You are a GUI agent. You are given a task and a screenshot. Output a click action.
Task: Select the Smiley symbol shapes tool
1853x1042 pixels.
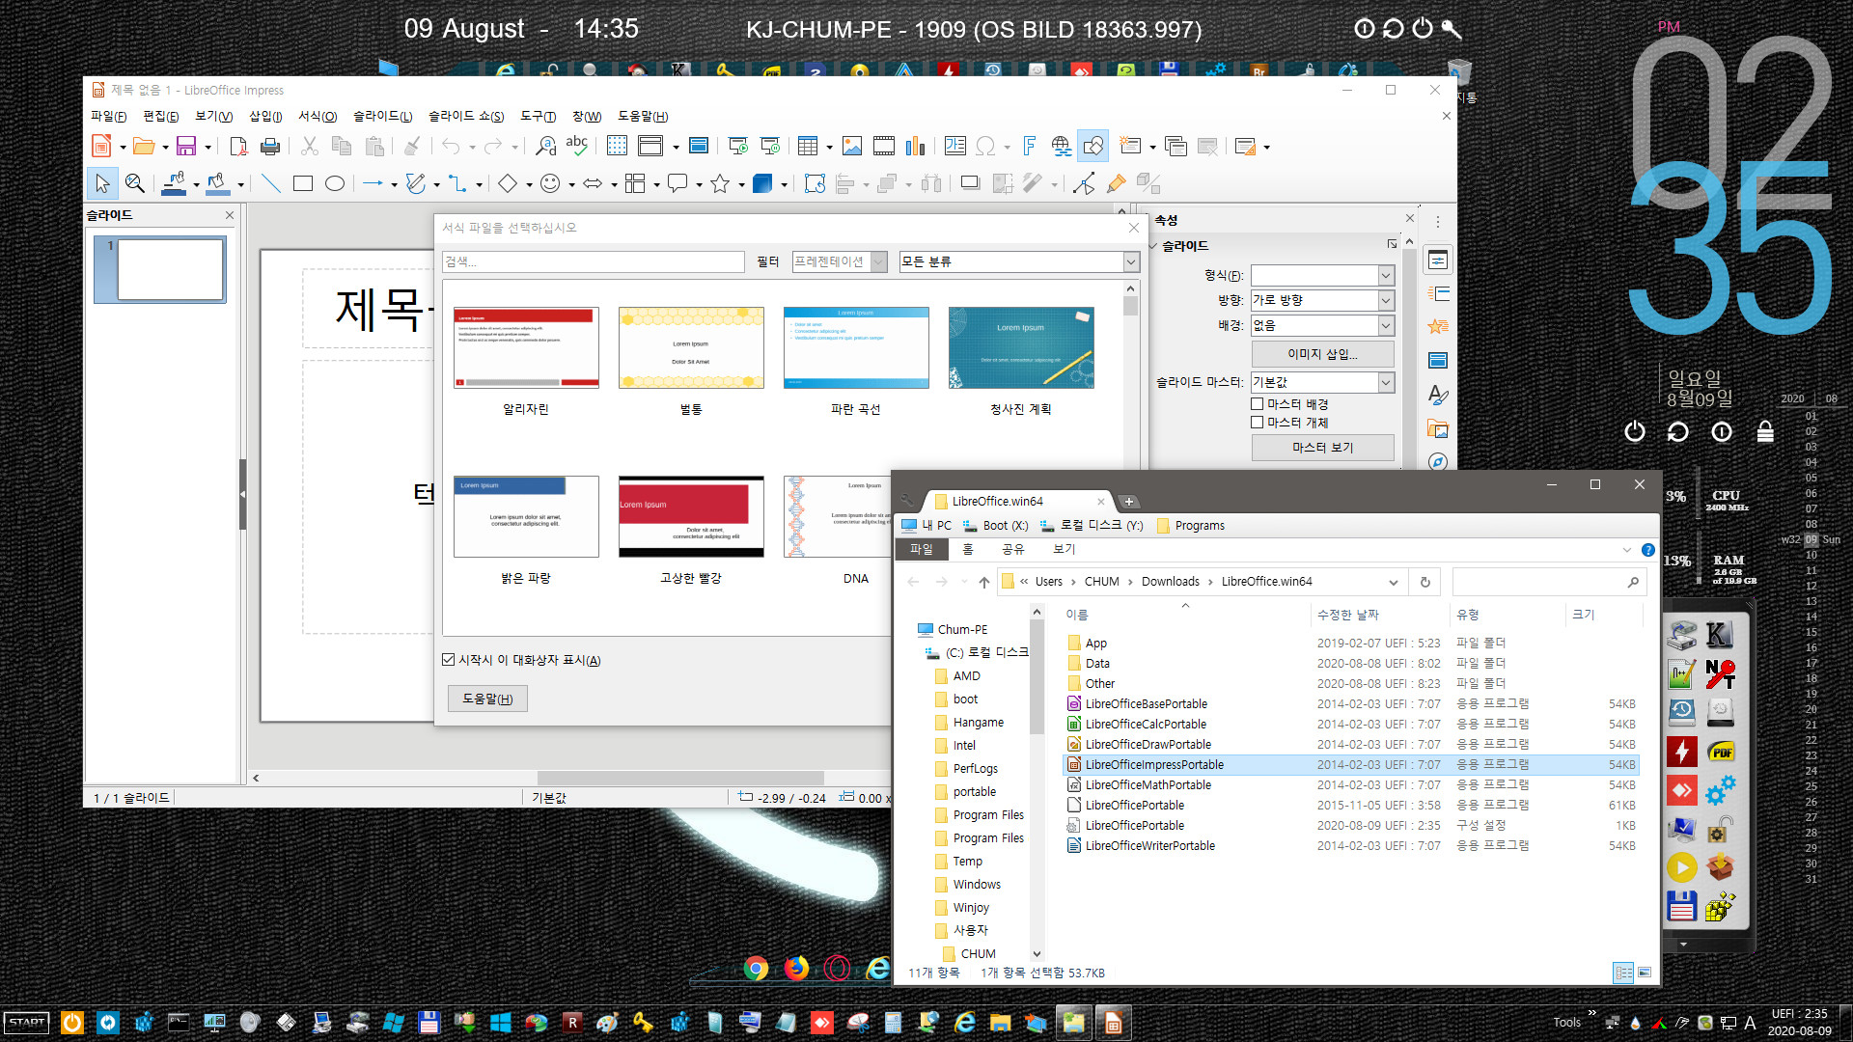pyautogui.click(x=550, y=183)
